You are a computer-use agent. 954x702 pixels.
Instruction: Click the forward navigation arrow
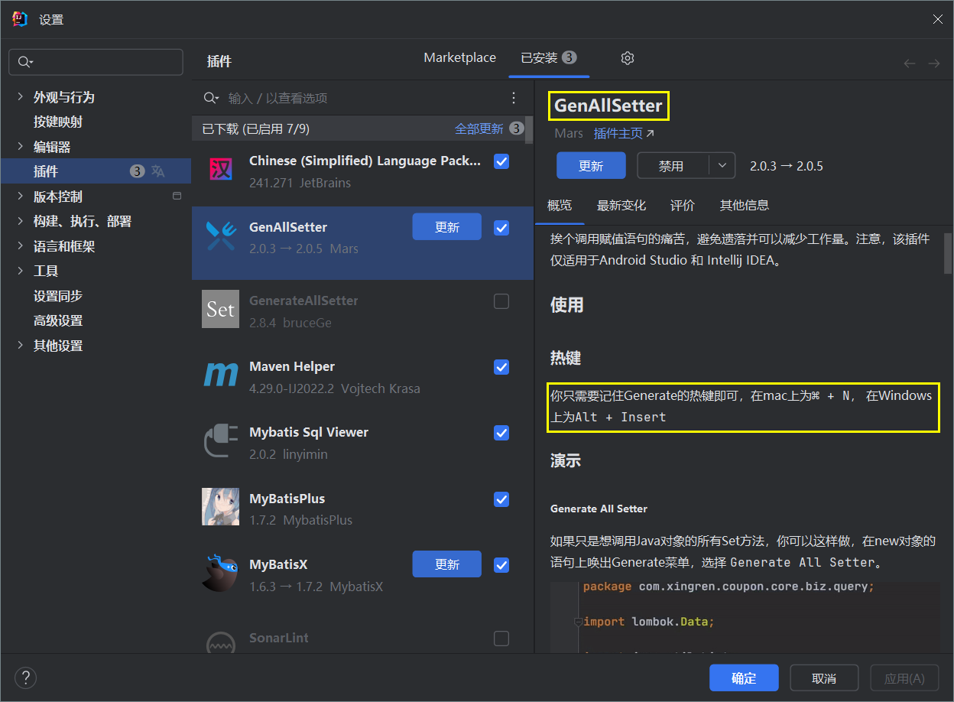coord(933,63)
